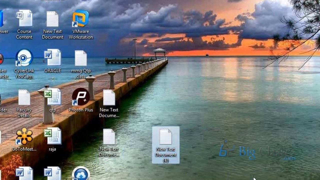Select the Faculty Details file
This screenshot has height=180, width=320.
24,97
